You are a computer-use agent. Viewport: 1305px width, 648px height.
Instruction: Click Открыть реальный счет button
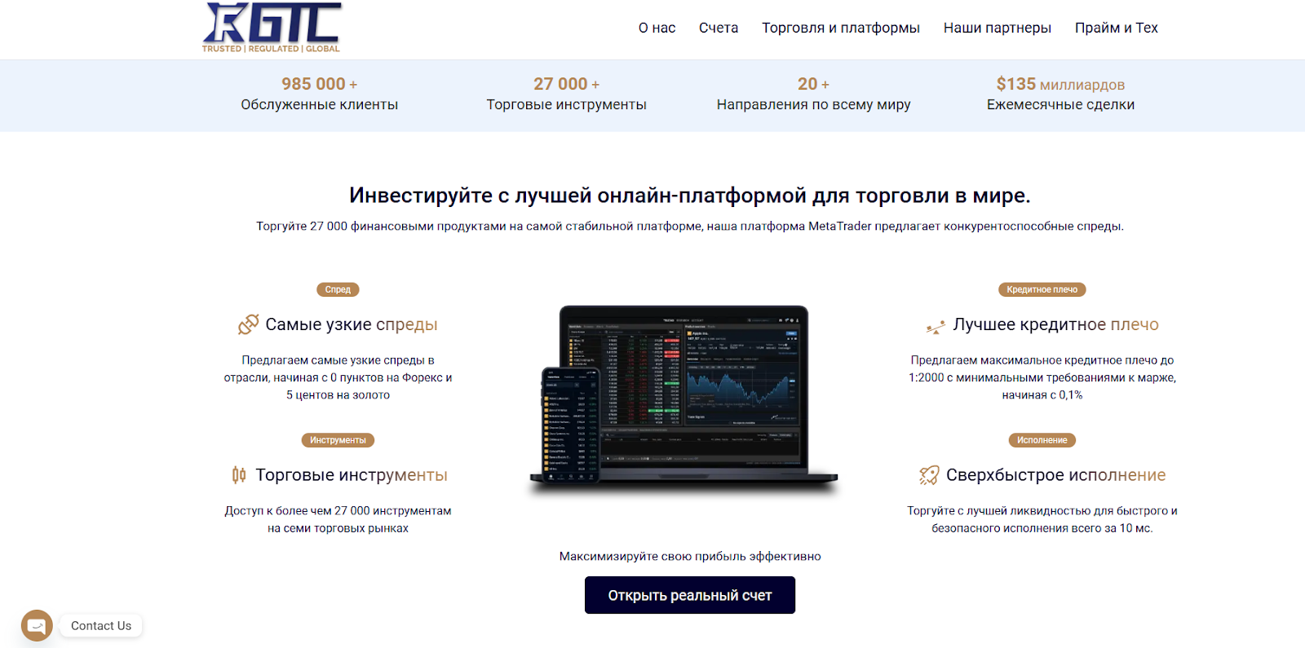[690, 595]
